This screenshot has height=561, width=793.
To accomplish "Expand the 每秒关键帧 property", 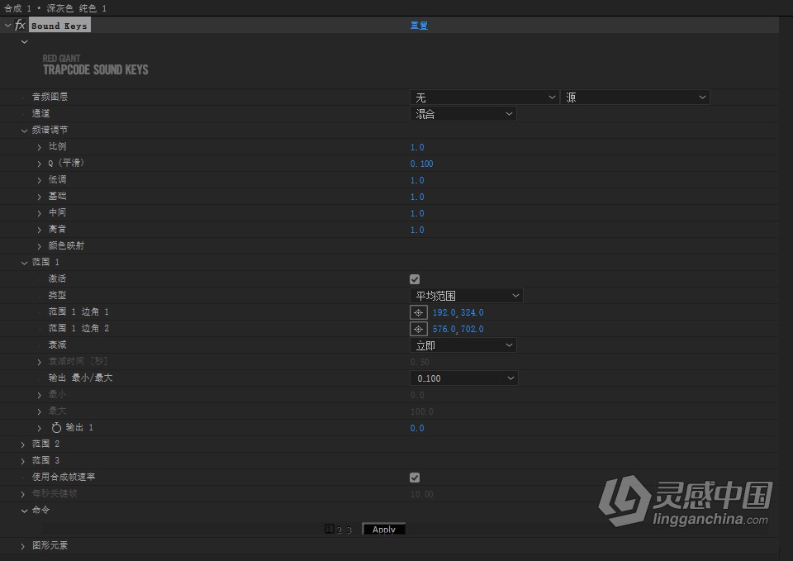I will [x=23, y=494].
